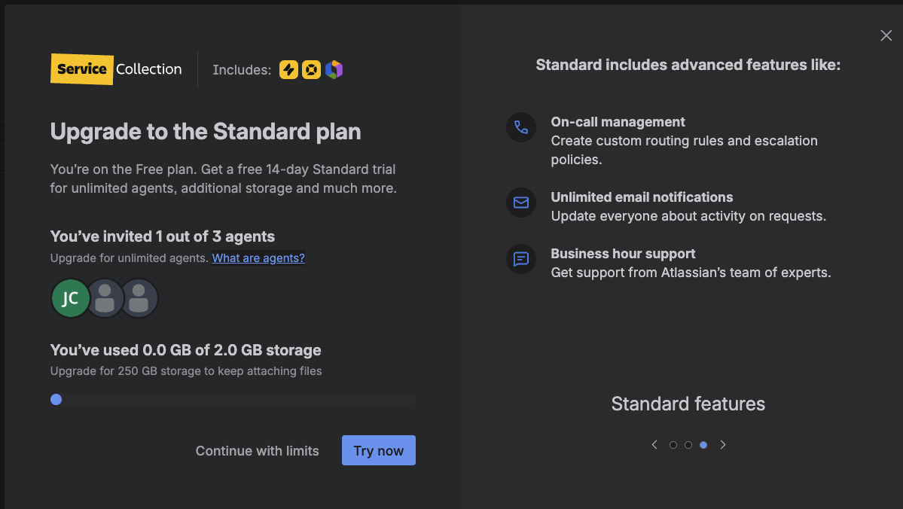Click the Customer Service Management lifebuoy icon

[311, 70]
